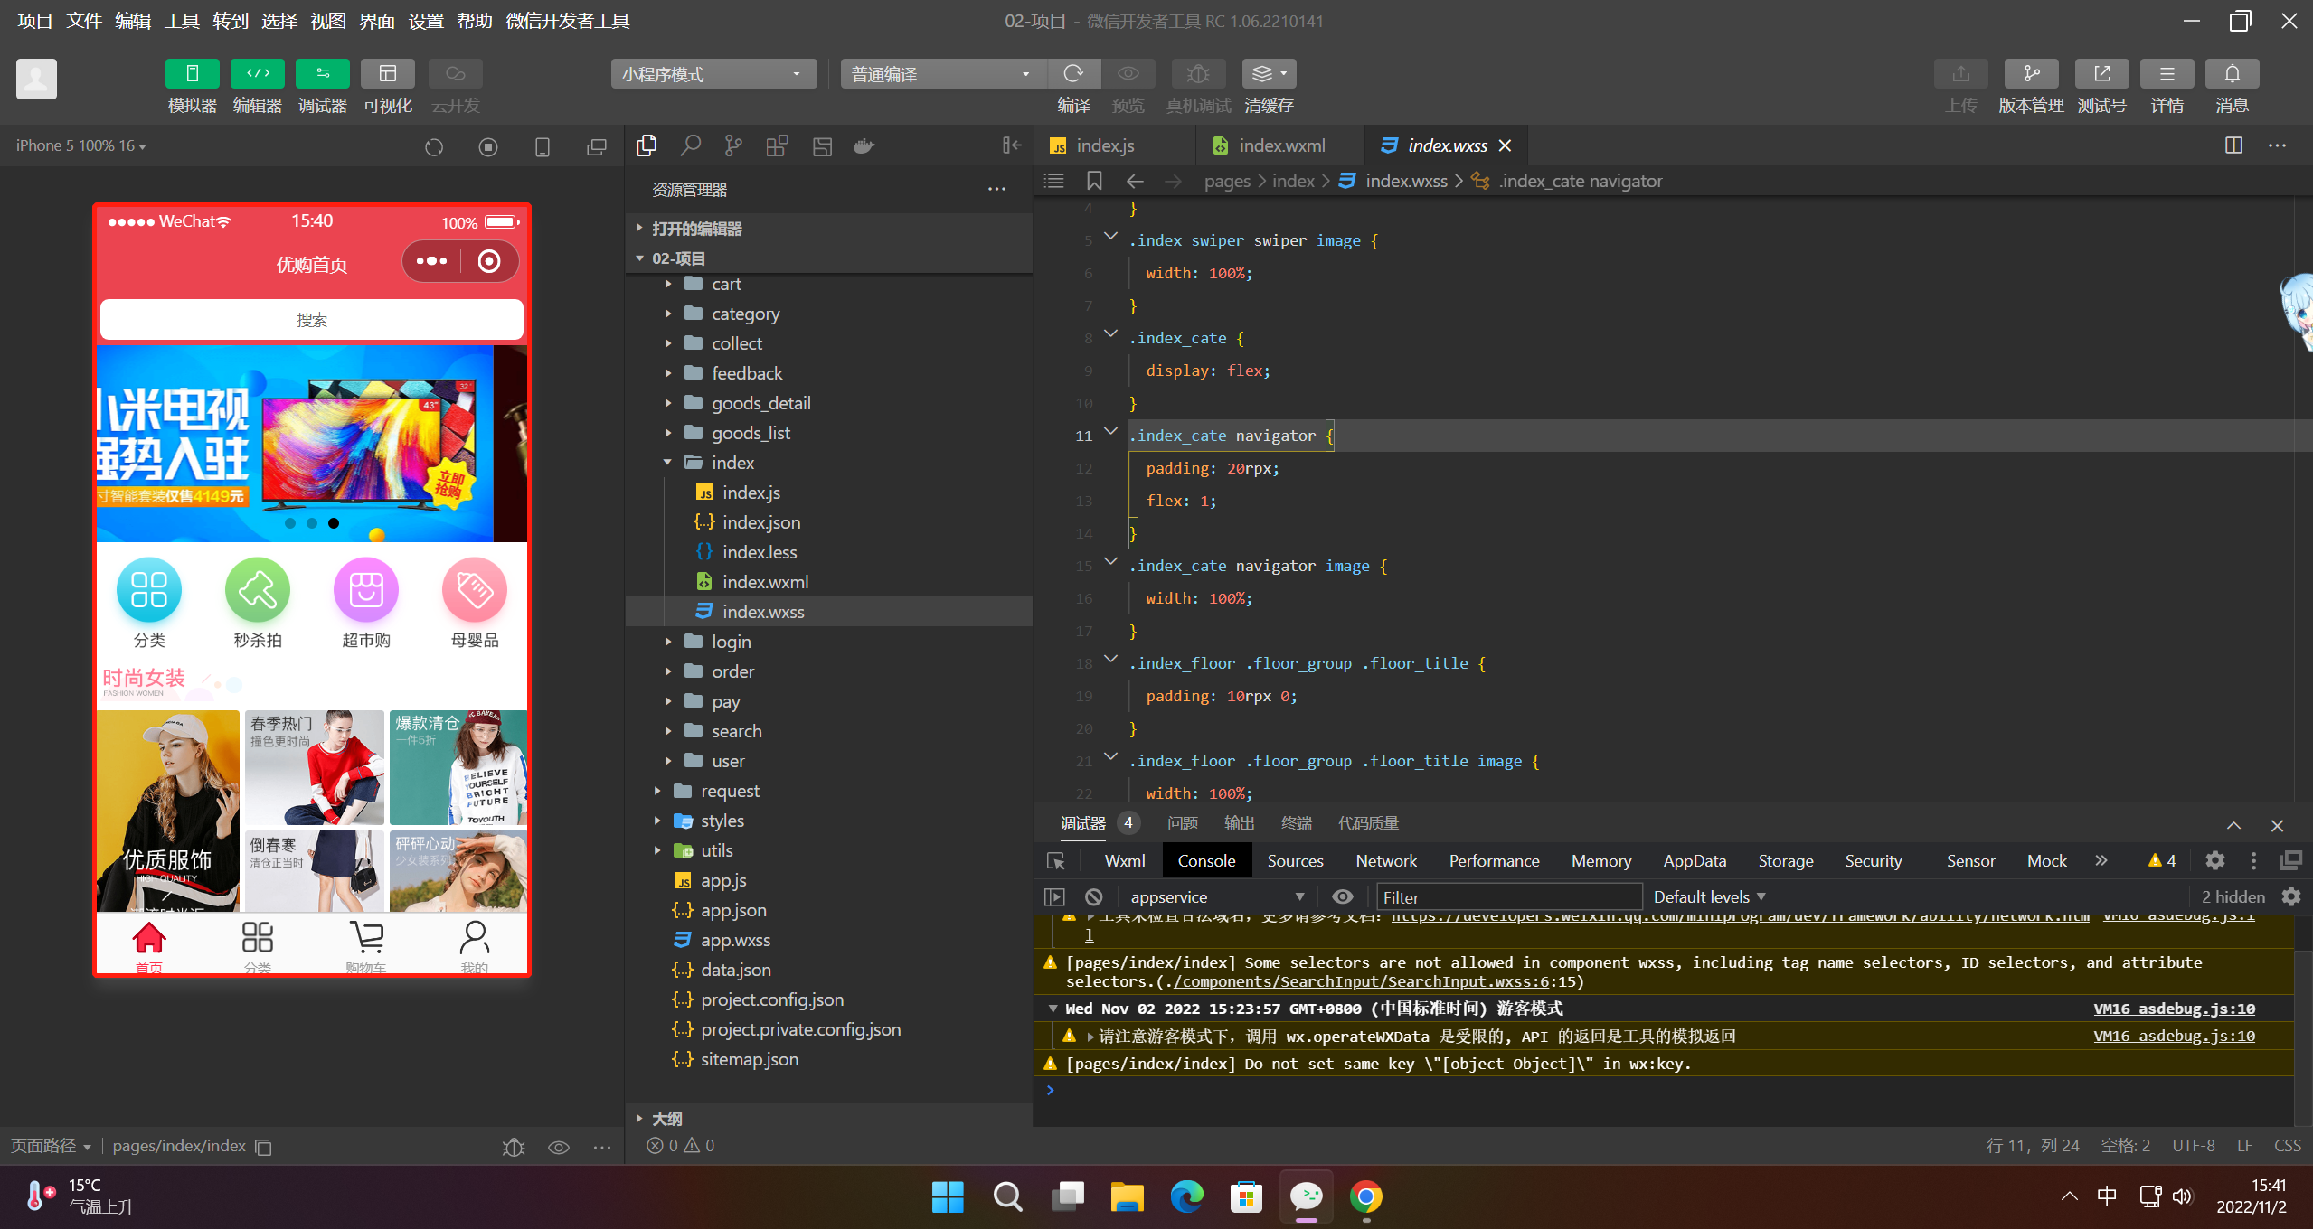
Task: Click the Compile refresh icon
Action: pos(1073,73)
